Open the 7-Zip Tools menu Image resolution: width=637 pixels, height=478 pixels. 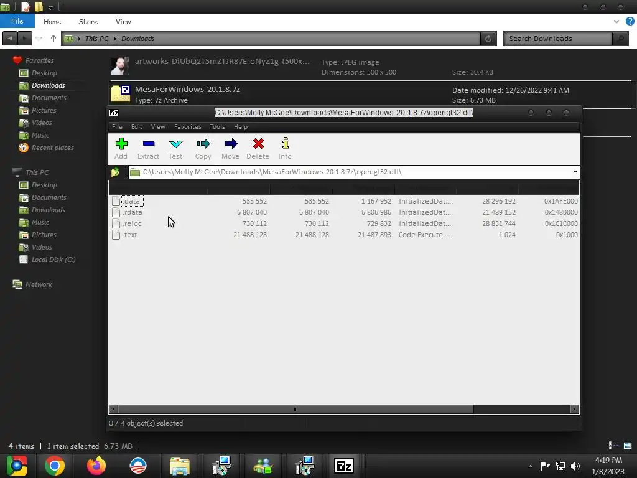pos(217,127)
